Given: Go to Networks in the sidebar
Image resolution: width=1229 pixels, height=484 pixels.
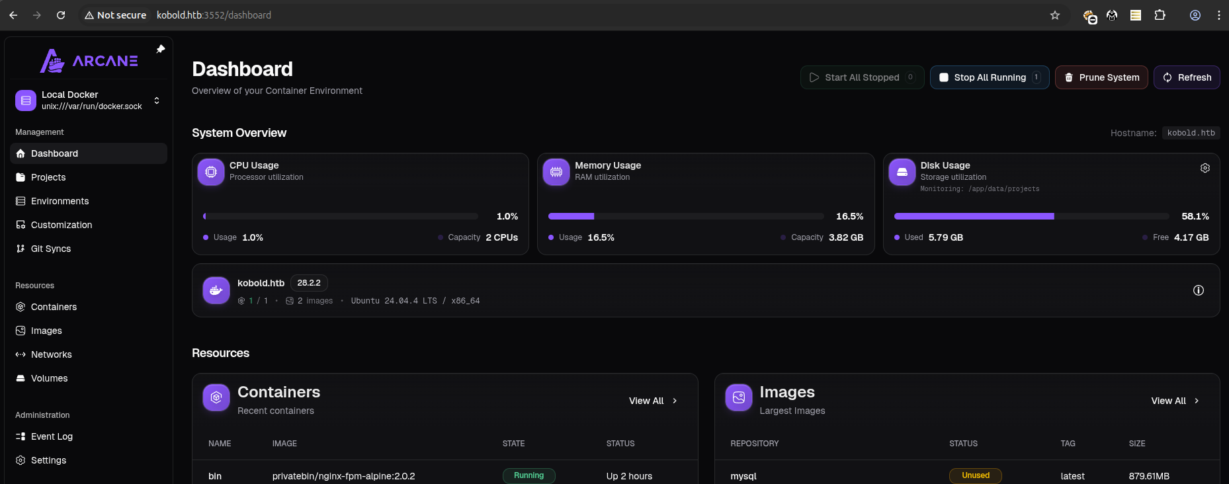Looking at the screenshot, I should pos(89,354).
